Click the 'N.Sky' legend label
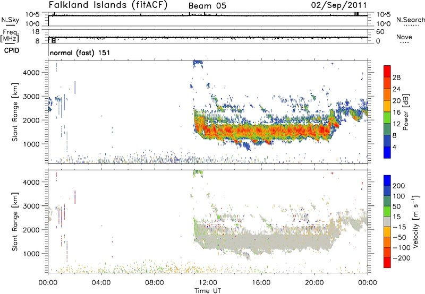This screenshot has width=425, height=294. click(x=10, y=20)
